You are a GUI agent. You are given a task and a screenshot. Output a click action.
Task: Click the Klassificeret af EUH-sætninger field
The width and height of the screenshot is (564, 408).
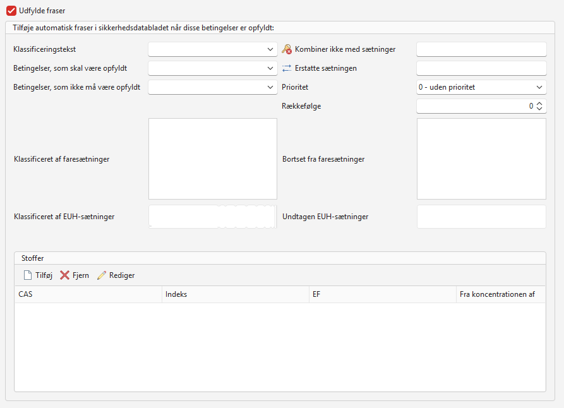coord(213,217)
